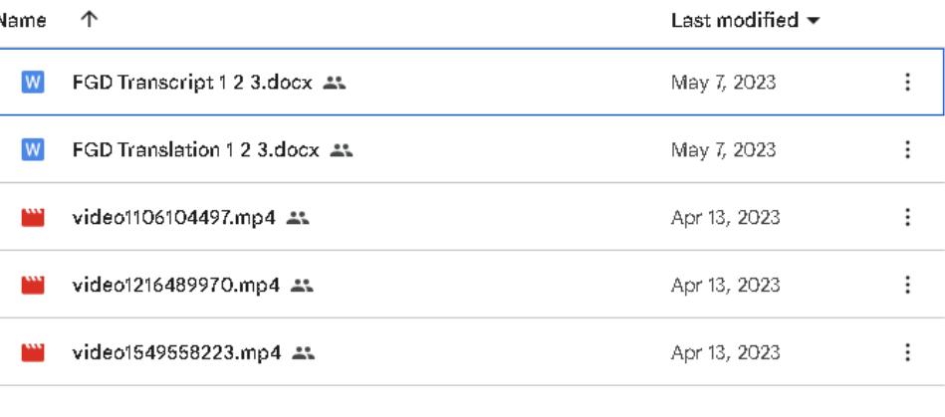Click video icon for video1216489970.mp4
Image resolution: width=945 pixels, height=417 pixels.
tap(33, 286)
